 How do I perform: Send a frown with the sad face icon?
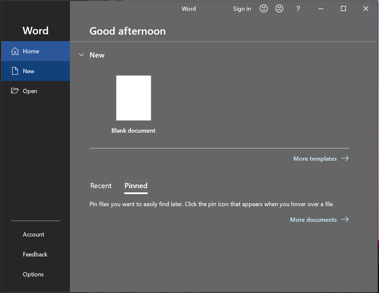click(x=279, y=9)
